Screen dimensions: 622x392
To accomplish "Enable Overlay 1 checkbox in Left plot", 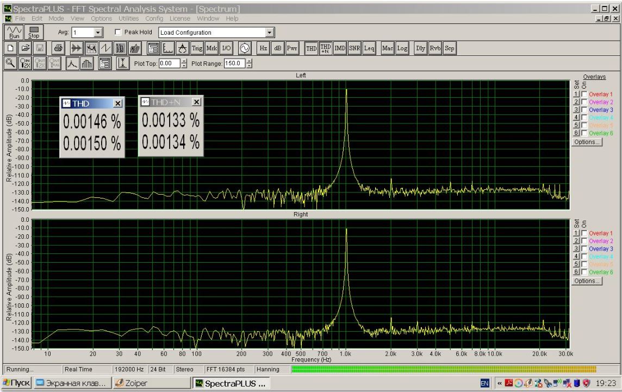I will coord(584,95).
